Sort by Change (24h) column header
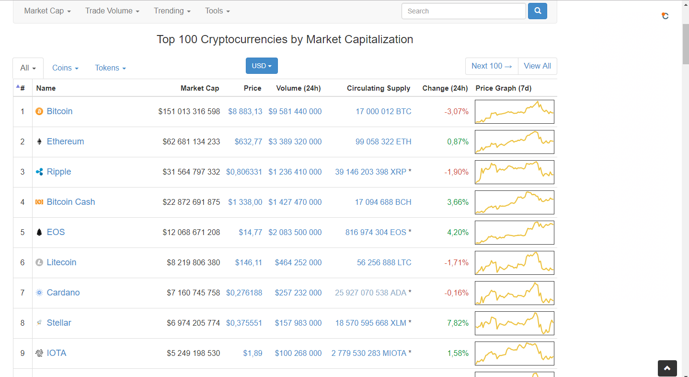 click(x=445, y=88)
